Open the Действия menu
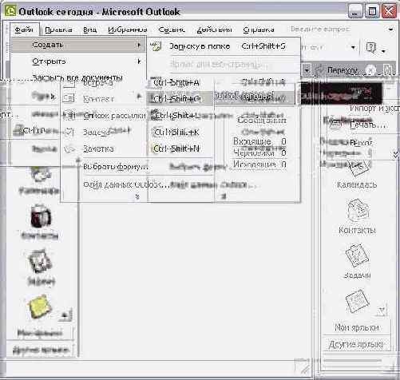The height and width of the screenshot is (380, 400). [x=214, y=30]
